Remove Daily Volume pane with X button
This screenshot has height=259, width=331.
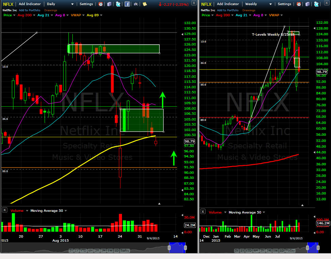point(5,210)
